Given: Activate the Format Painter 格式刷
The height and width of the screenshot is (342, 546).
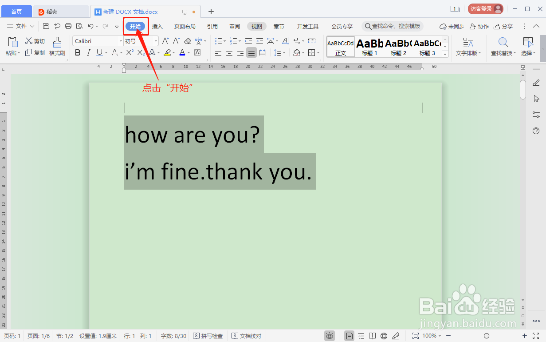Looking at the screenshot, I should (x=57, y=46).
